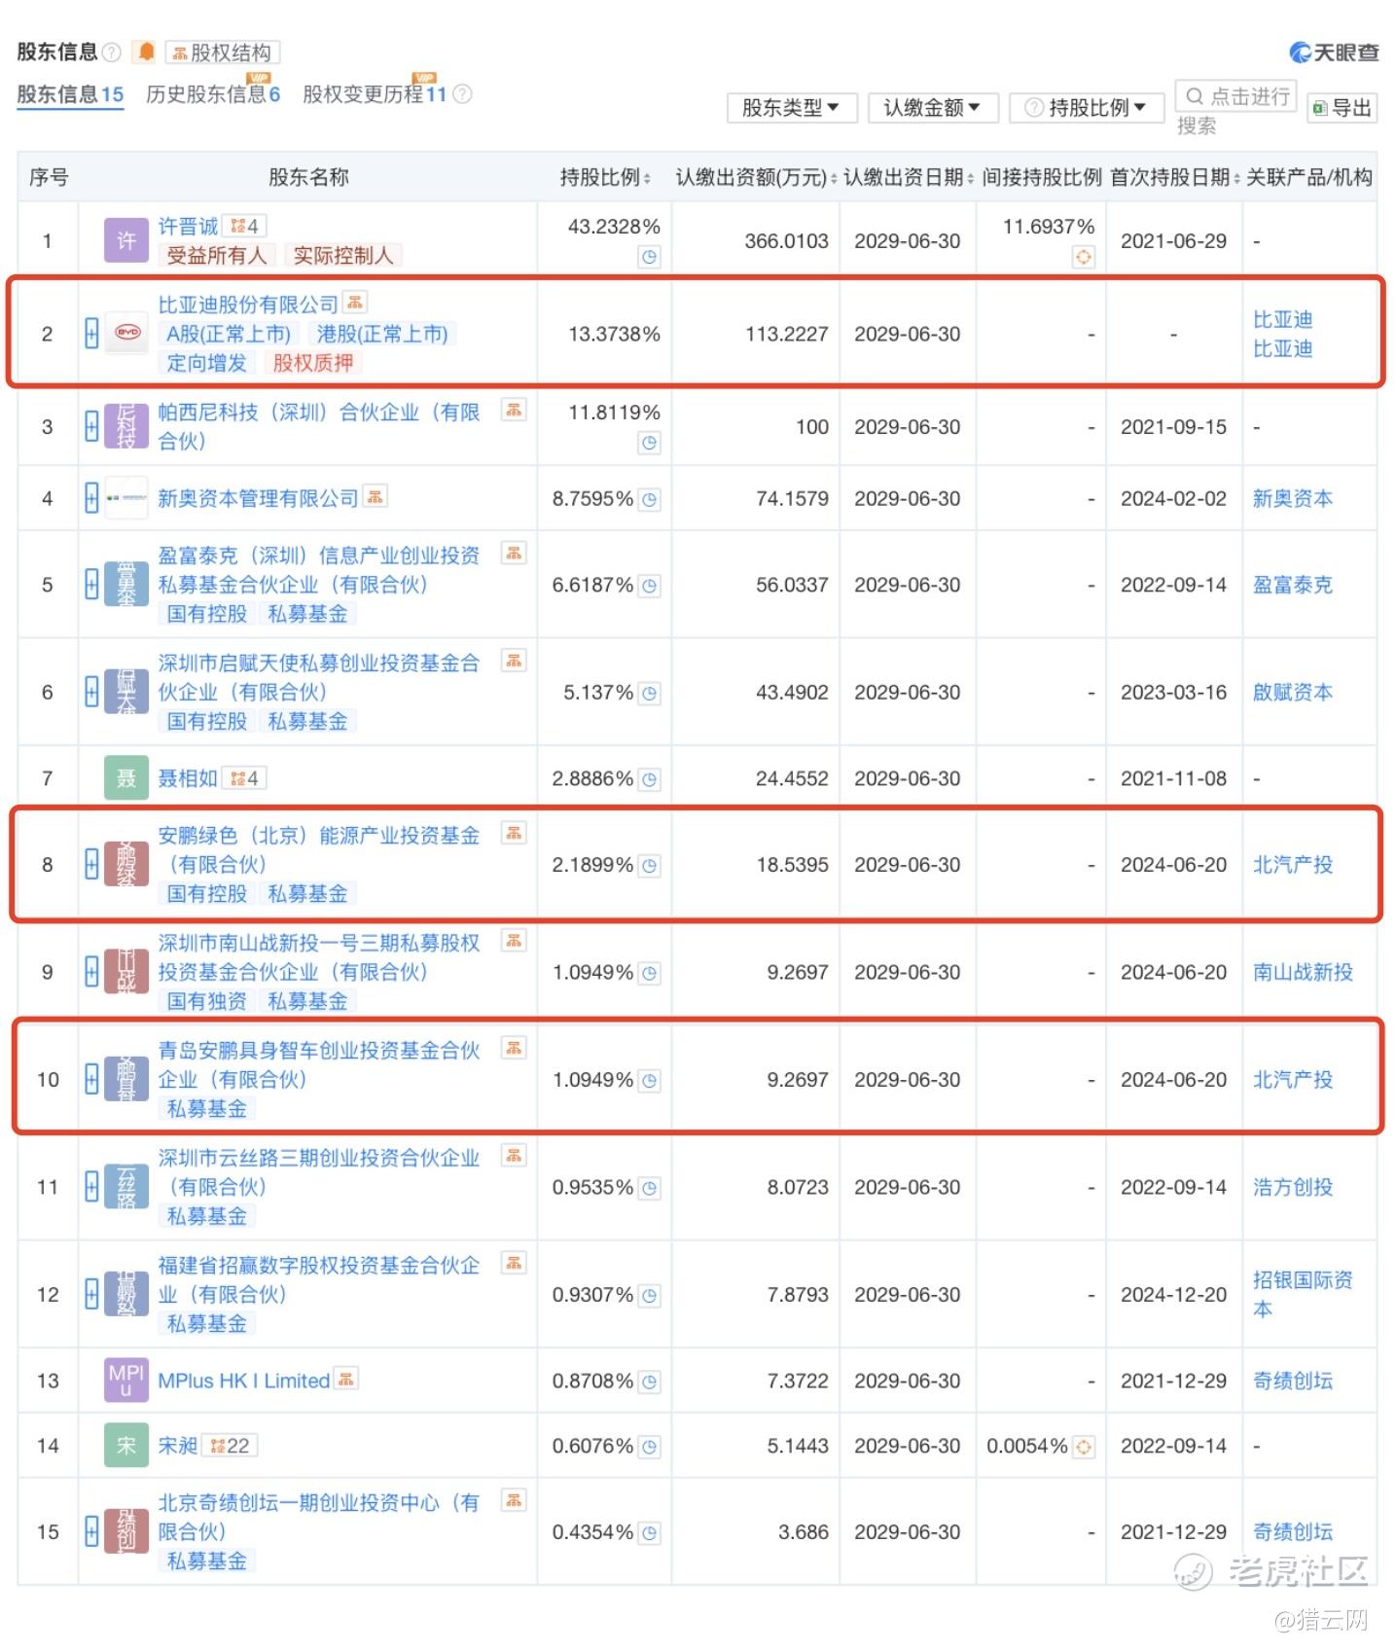
Task: Click the structure icon for 帕西尼科技 row
Action: tap(514, 411)
